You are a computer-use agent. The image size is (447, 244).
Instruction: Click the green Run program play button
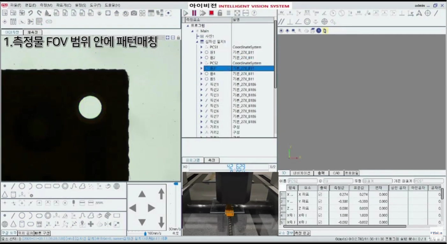tap(186, 13)
